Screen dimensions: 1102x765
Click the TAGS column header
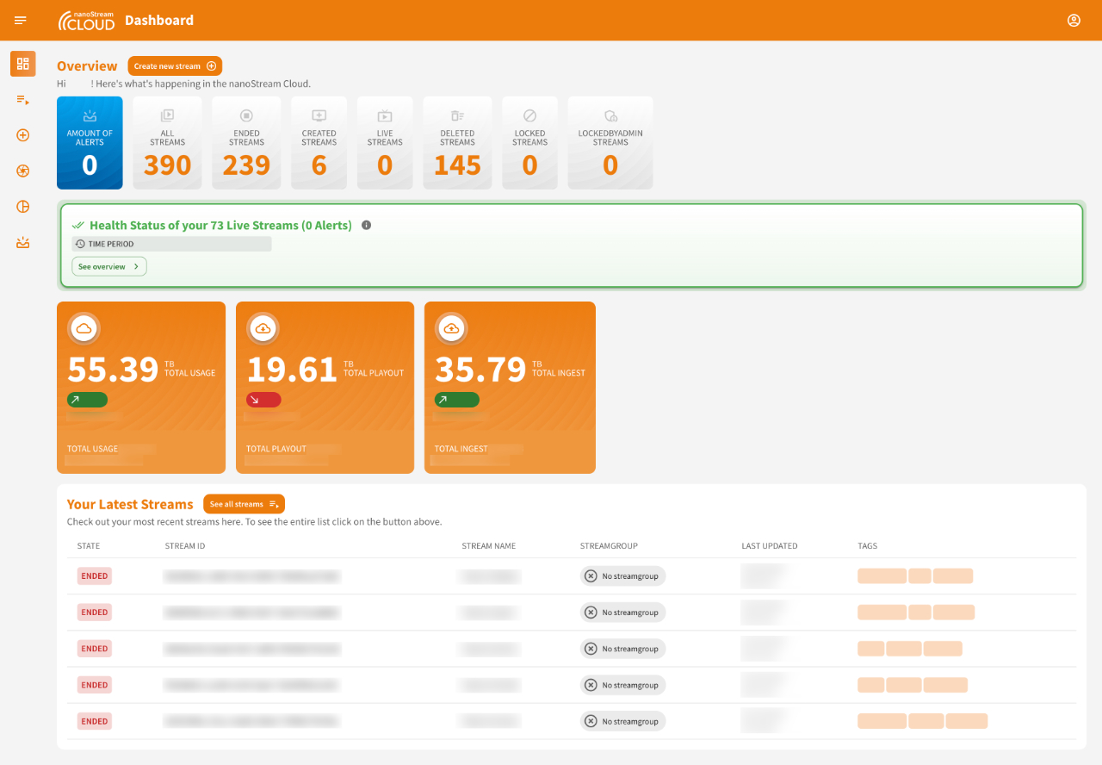click(x=868, y=546)
